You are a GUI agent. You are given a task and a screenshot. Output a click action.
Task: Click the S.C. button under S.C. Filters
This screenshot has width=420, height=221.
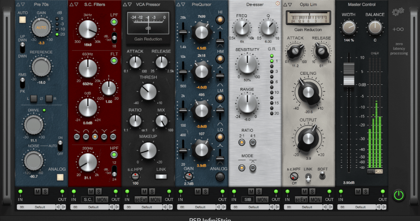pos(88,200)
